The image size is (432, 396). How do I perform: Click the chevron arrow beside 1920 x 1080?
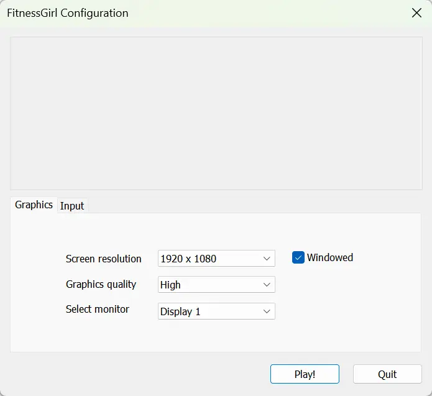click(x=267, y=259)
